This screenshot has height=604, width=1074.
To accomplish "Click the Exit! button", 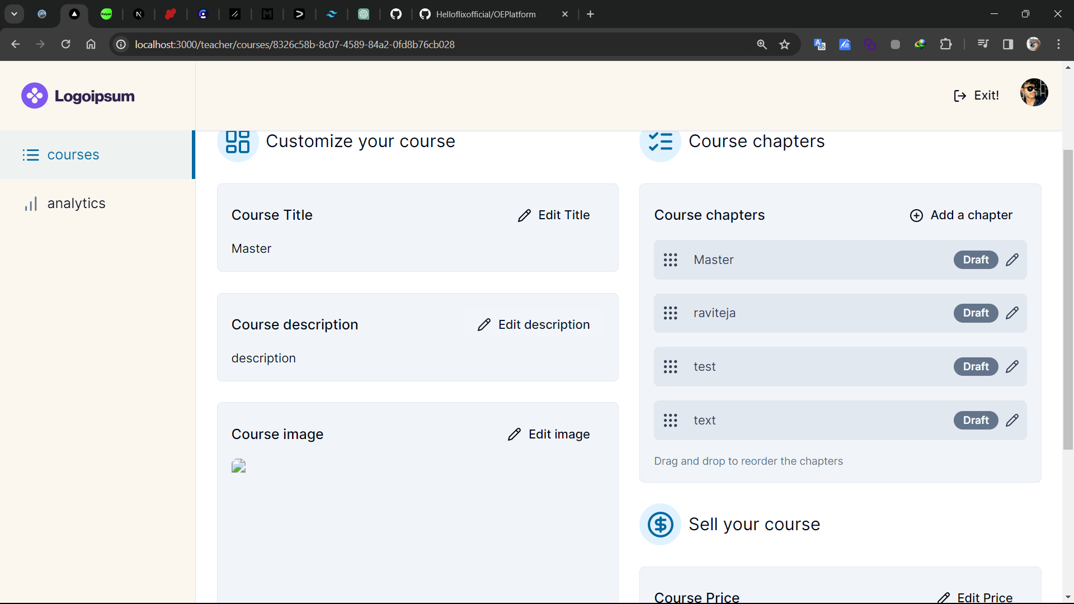I will point(976,96).
